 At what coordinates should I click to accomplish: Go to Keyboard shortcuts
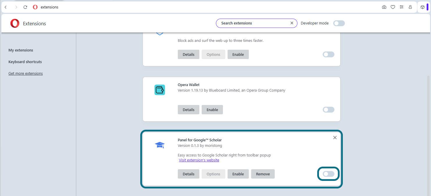click(x=25, y=62)
